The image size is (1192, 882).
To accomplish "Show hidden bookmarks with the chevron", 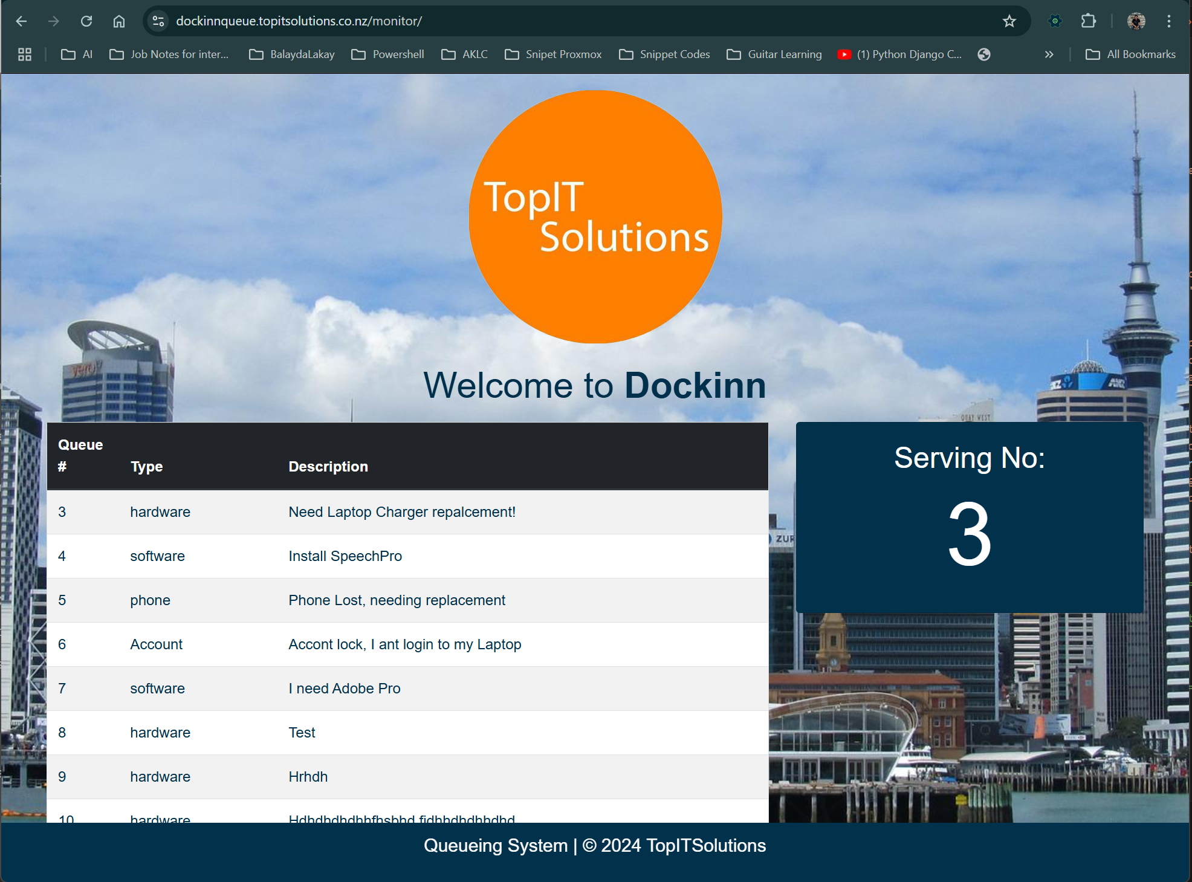I will pyautogui.click(x=1049, y=54).
